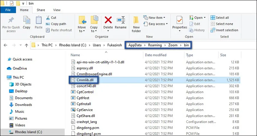Click the Open dropdown in ribbon
Viewport: 257px width, 136px height.
tap(198, 18)
